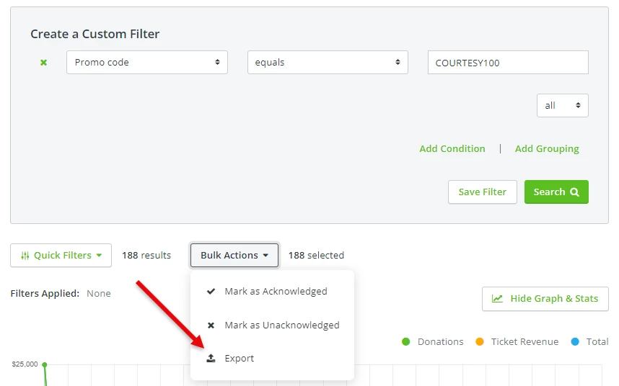Screen dimensions: 619x386
Task: Click the Hide Graph & Stats button
Action: [x=545, y=299]
